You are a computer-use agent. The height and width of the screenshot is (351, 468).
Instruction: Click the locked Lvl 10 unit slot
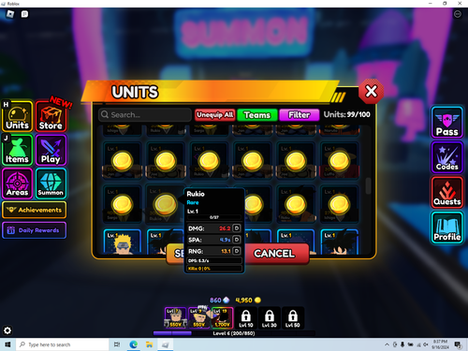point(246,318)
